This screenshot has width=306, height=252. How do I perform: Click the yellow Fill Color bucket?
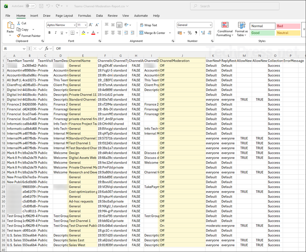click(x=83, y=33)
